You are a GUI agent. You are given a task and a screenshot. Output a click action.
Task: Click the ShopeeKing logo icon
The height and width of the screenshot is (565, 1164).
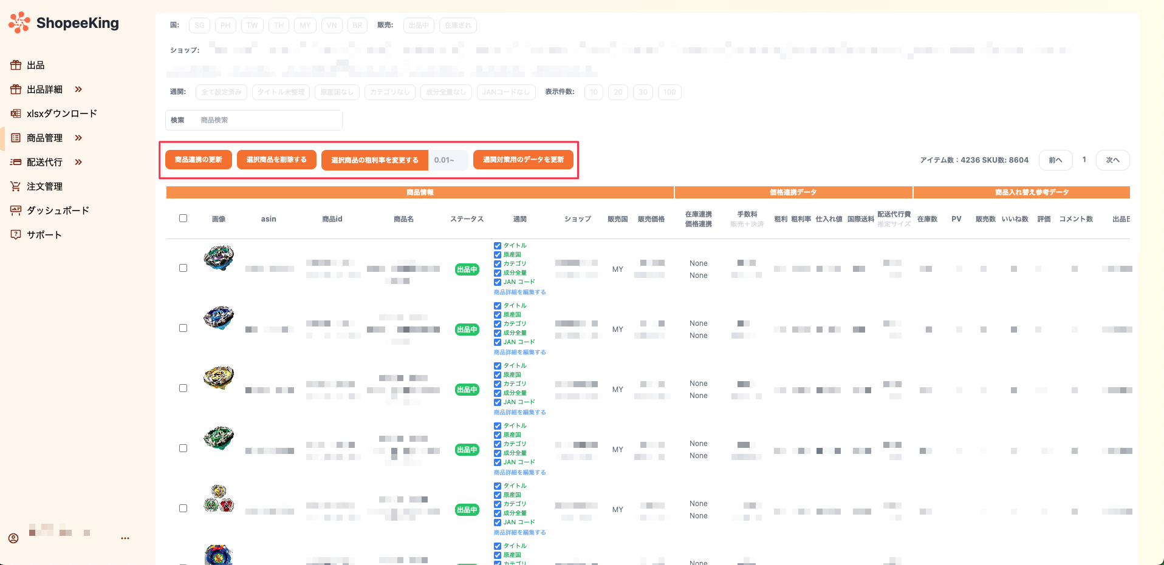pyautogui.click(x=19, y=22)
